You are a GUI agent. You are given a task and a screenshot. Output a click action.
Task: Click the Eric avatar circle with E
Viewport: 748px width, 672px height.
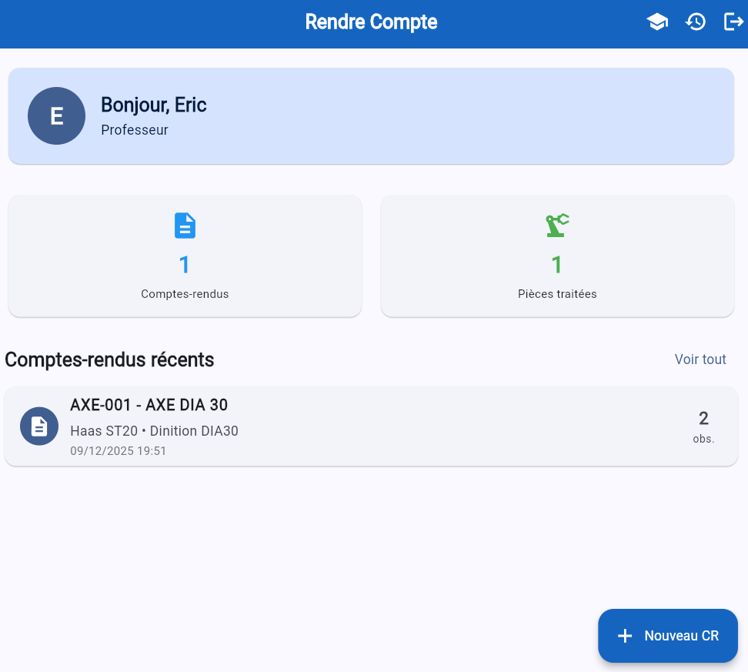[56, 115]
